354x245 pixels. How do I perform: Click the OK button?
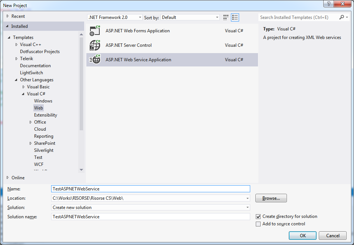pos(302,235)
